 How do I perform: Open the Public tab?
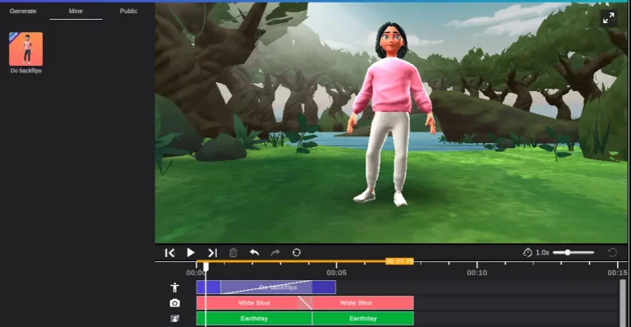point(128,11)
